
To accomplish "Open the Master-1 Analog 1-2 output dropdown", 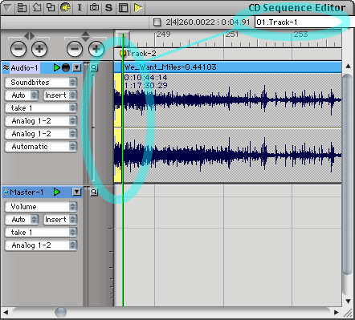I will 41,245.
